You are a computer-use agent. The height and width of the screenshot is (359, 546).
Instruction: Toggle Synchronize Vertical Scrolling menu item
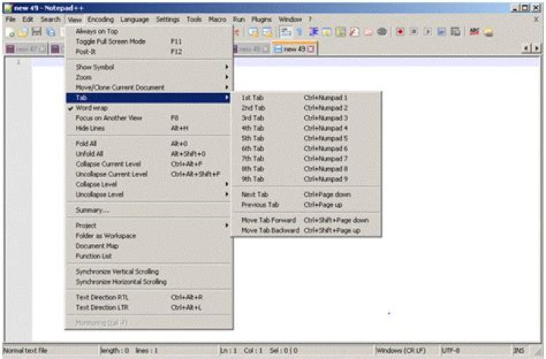point(149,271)
